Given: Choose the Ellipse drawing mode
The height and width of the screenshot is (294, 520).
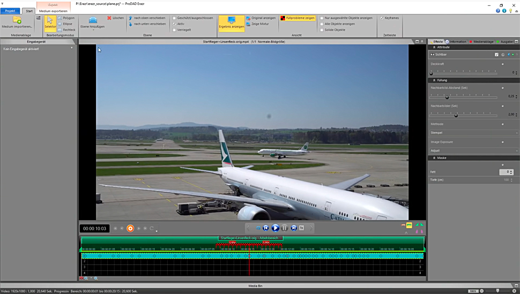Looking at the screenshot, I should coord(65,24).
